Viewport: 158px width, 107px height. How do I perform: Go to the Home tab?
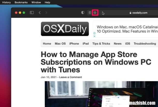[47, 44]
